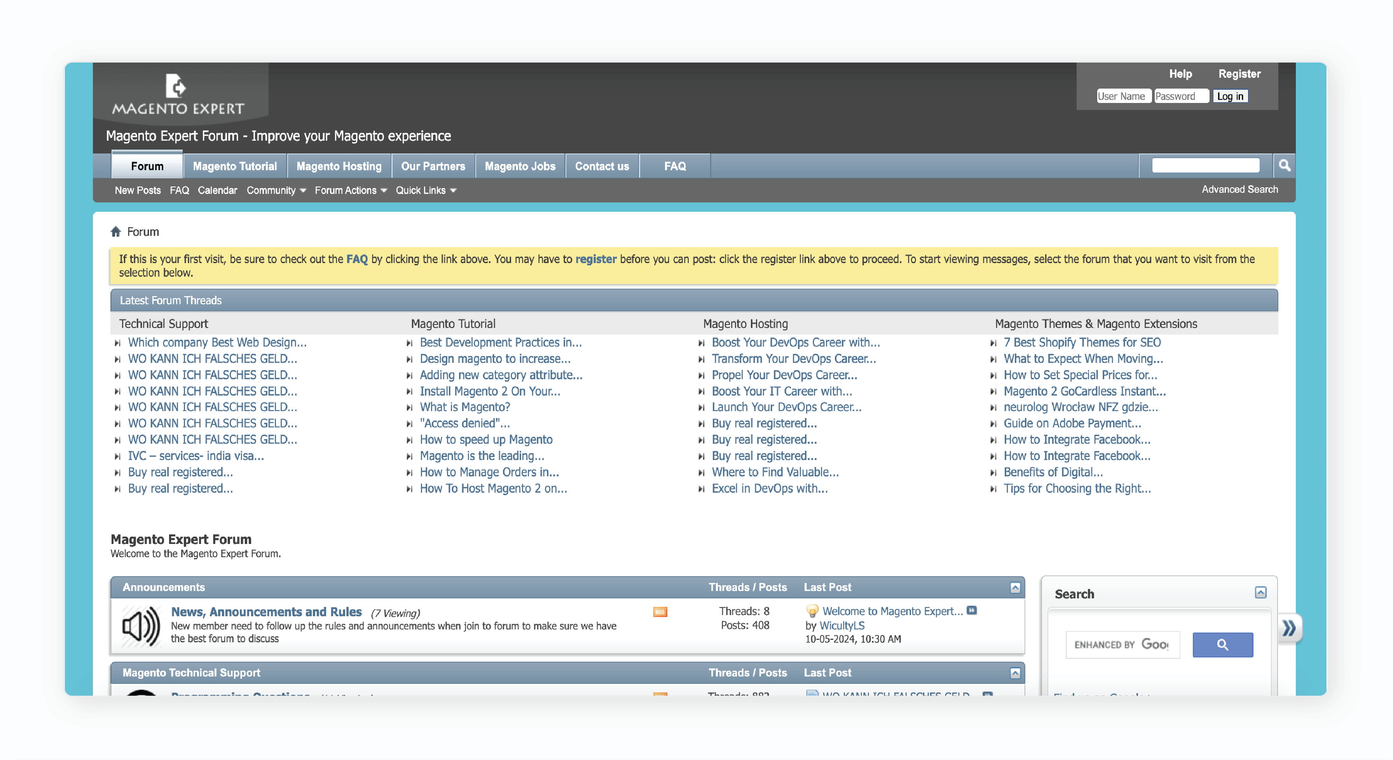
Task: Open Advanced Search link
Action: point(1239,189)
